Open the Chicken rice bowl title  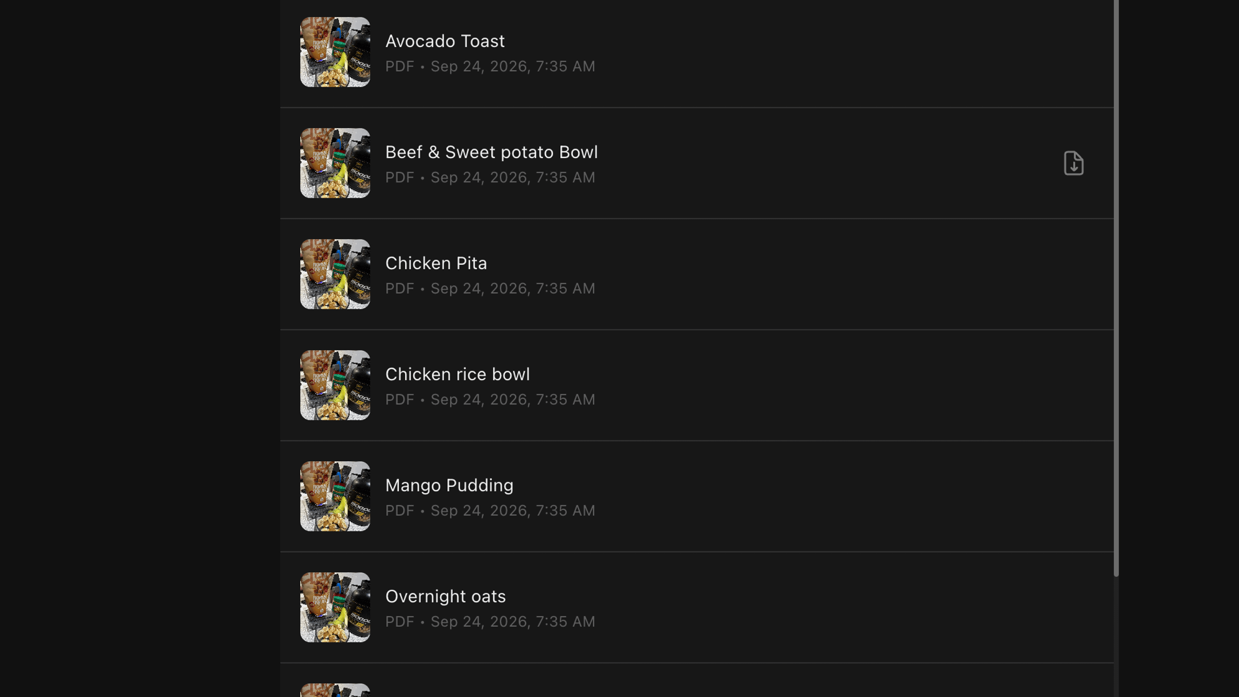click(457, 374)
